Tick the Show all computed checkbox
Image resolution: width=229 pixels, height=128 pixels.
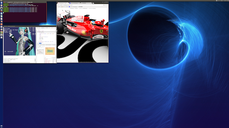(x=52, y=58)
